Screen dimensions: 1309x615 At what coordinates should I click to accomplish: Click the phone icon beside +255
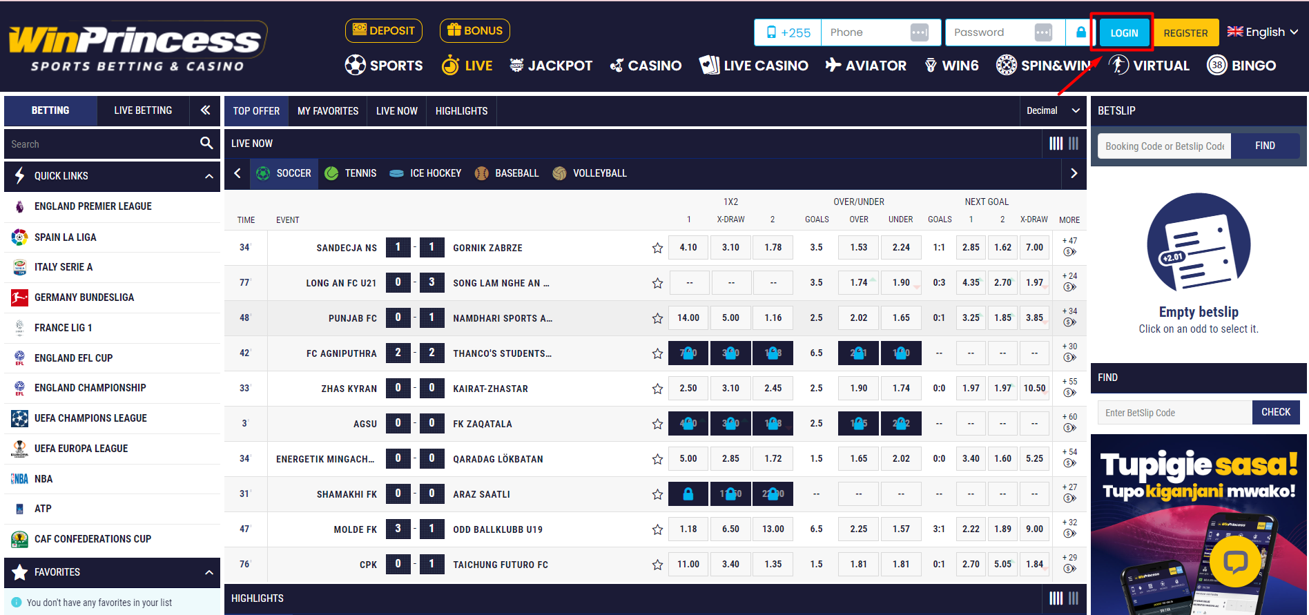(771, 32)
